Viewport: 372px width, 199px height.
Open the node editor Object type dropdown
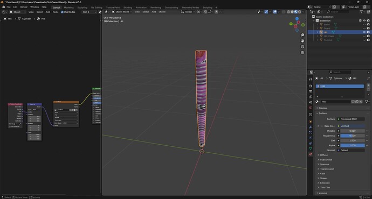click(x=18, y=12)
